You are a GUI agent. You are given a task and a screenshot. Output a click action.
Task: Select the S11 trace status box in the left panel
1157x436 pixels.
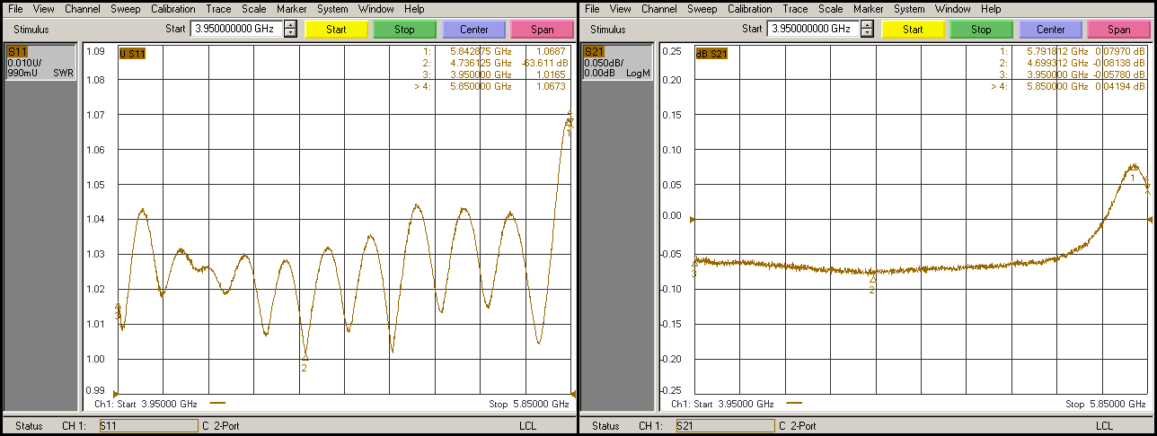(x=40, y=62)
